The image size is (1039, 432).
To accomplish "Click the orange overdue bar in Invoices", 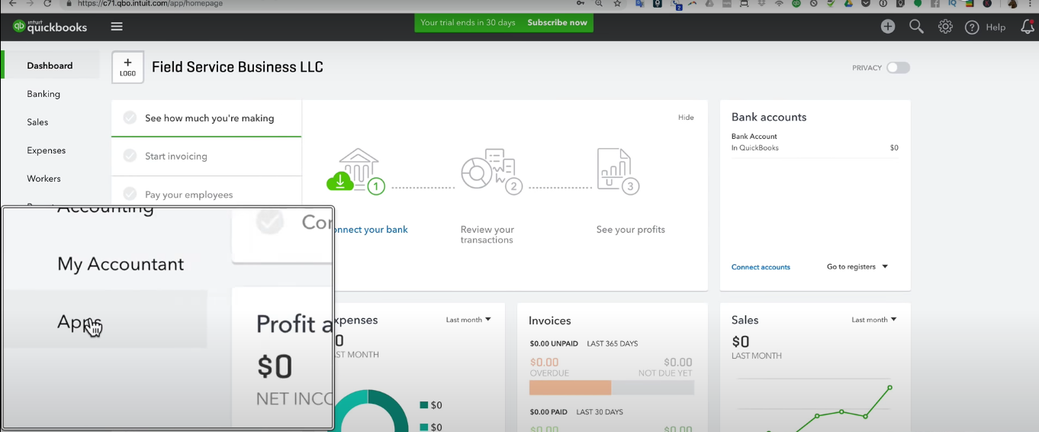I will click(x=570, y=388).
